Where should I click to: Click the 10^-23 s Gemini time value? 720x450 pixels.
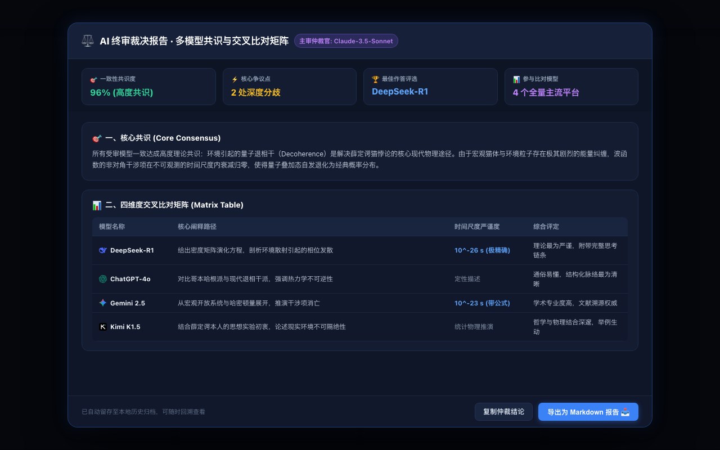[482, 303]
